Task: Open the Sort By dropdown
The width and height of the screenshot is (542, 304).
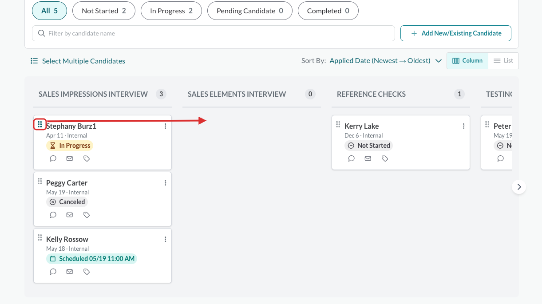Action: pos(385,61)
